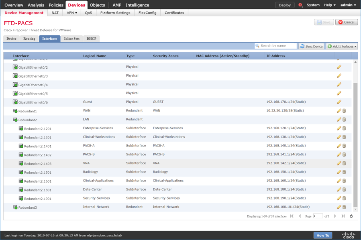Open the Inline Sets tab

tap(71, 39)
